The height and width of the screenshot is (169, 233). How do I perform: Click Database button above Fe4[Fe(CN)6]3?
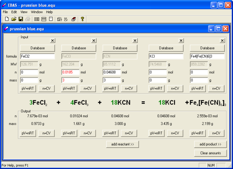[x=207, y=48]
